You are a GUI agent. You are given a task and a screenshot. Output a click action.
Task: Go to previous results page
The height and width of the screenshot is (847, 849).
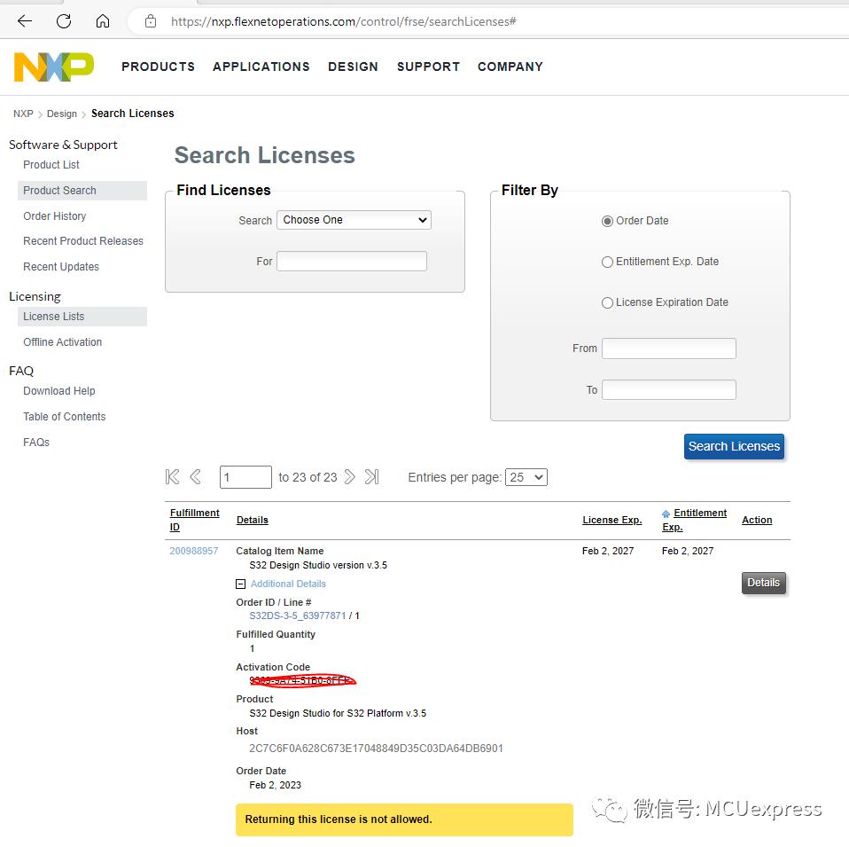196,477
